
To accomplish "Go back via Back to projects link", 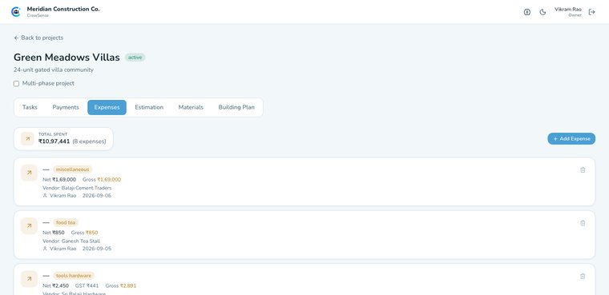I will click(x=38, y=38).
